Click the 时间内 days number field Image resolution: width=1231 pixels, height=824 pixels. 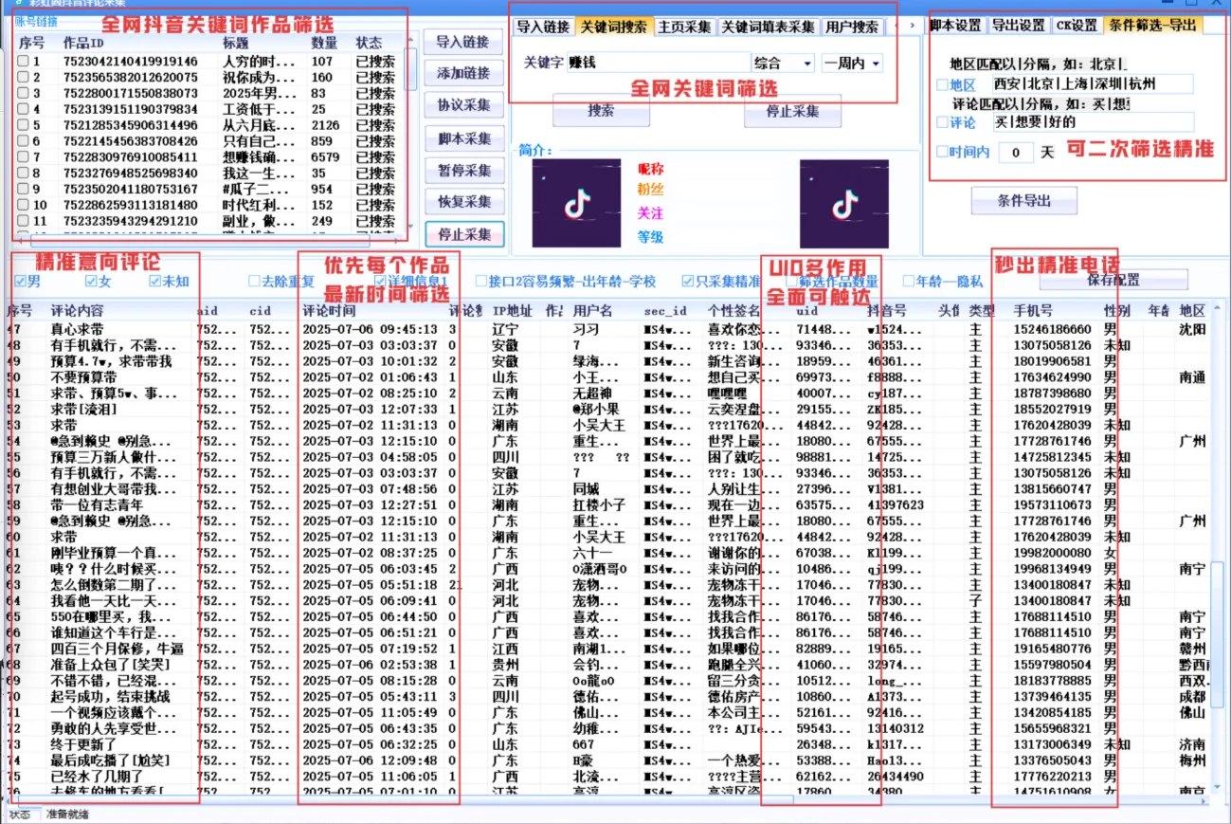[x=1016, y=152]
